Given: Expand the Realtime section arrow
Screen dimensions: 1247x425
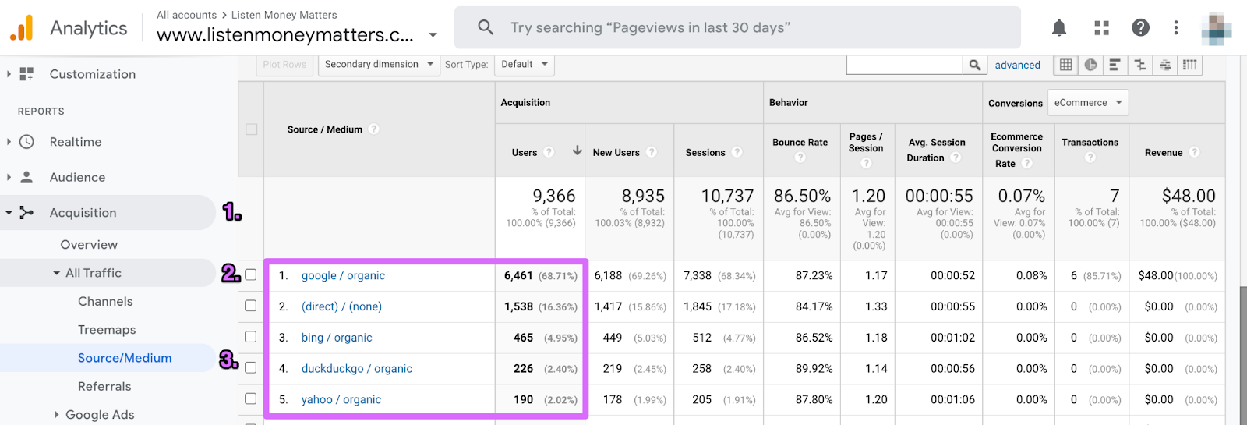Looking at the screenshot, I should [9, 142].
